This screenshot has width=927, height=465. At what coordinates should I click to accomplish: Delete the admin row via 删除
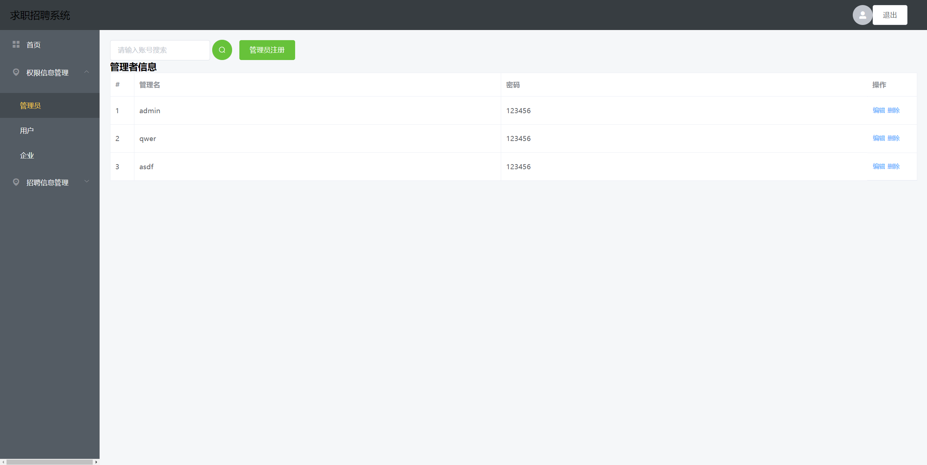click(x=893, y=110)
